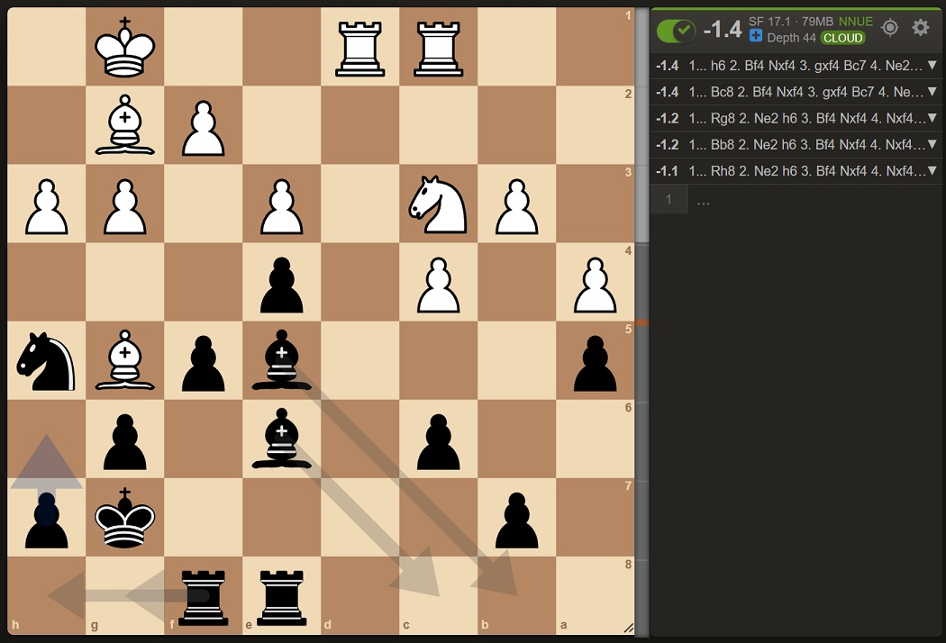Select the black pawn on g6
The width and height of the screenshot is (946, 643).
(125, 442)
